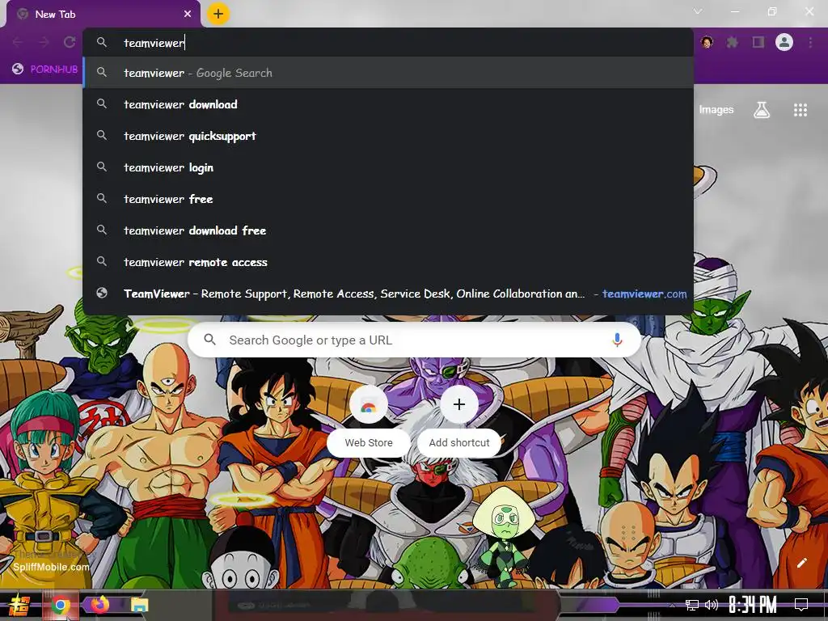Screen dimensions: 828x621
Task: Open Chrome three-dot menu
Action: [x=810, y=42]
